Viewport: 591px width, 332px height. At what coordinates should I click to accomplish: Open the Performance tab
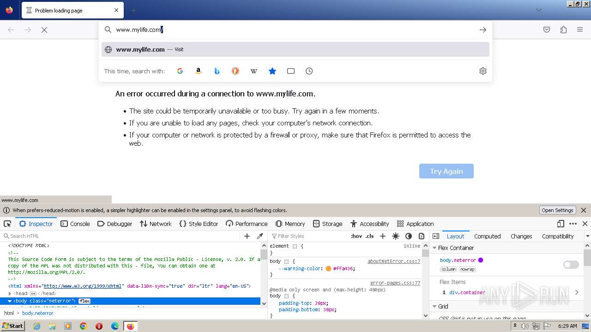(247, 224)
